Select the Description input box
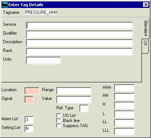Viewport: 151px width, 138px height. [79, 43]
